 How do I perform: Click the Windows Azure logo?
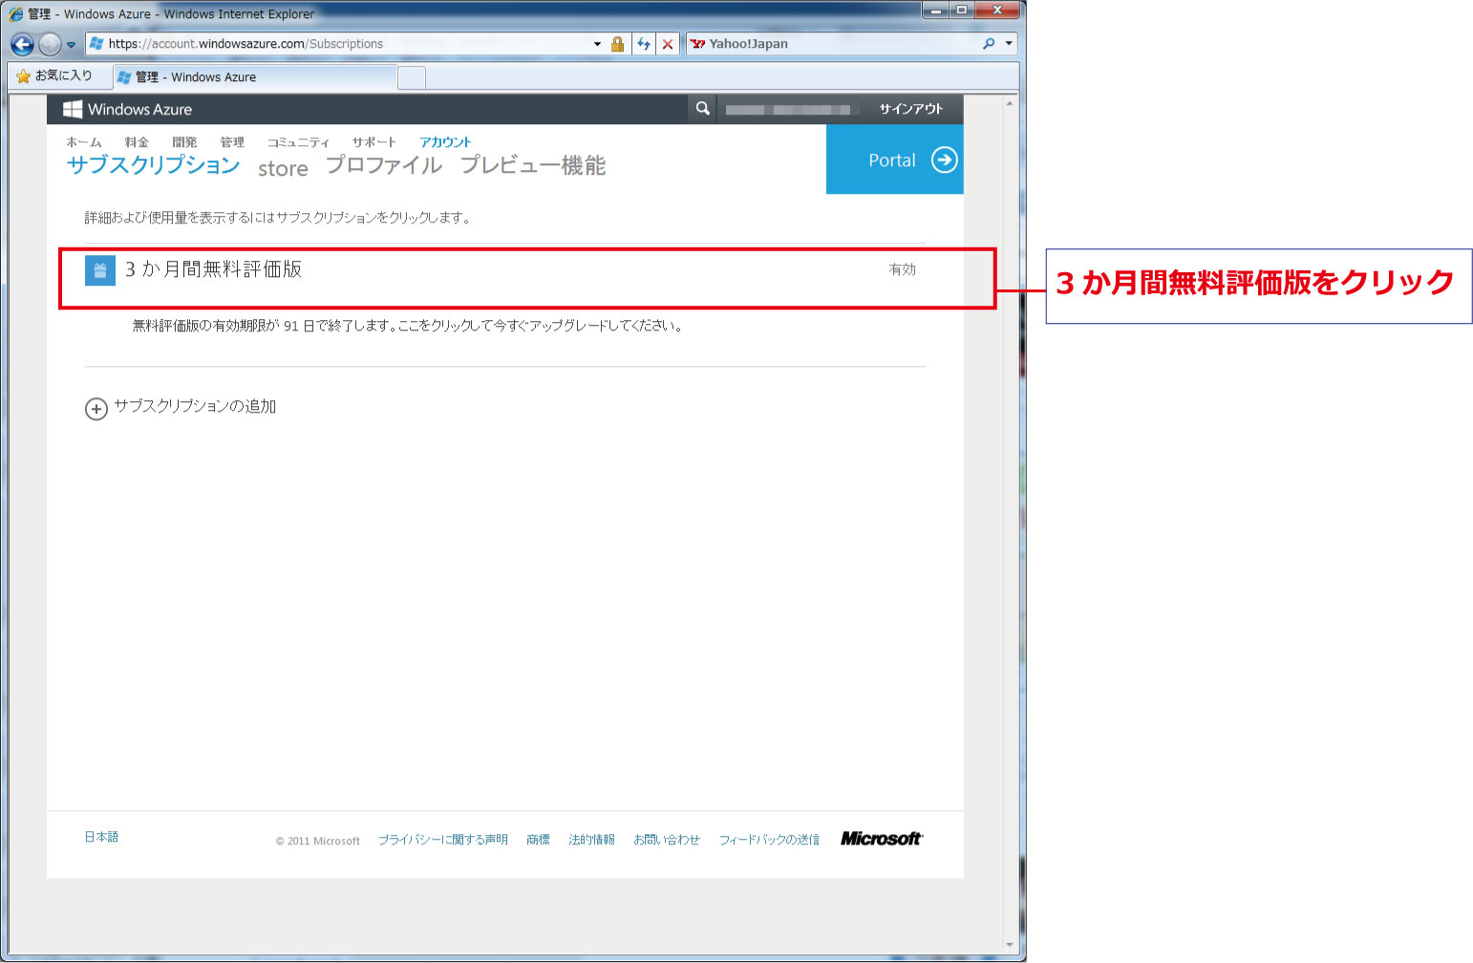[x=127, y=109]
